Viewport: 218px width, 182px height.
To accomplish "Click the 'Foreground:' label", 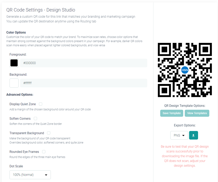I will (x=18, y=54).
